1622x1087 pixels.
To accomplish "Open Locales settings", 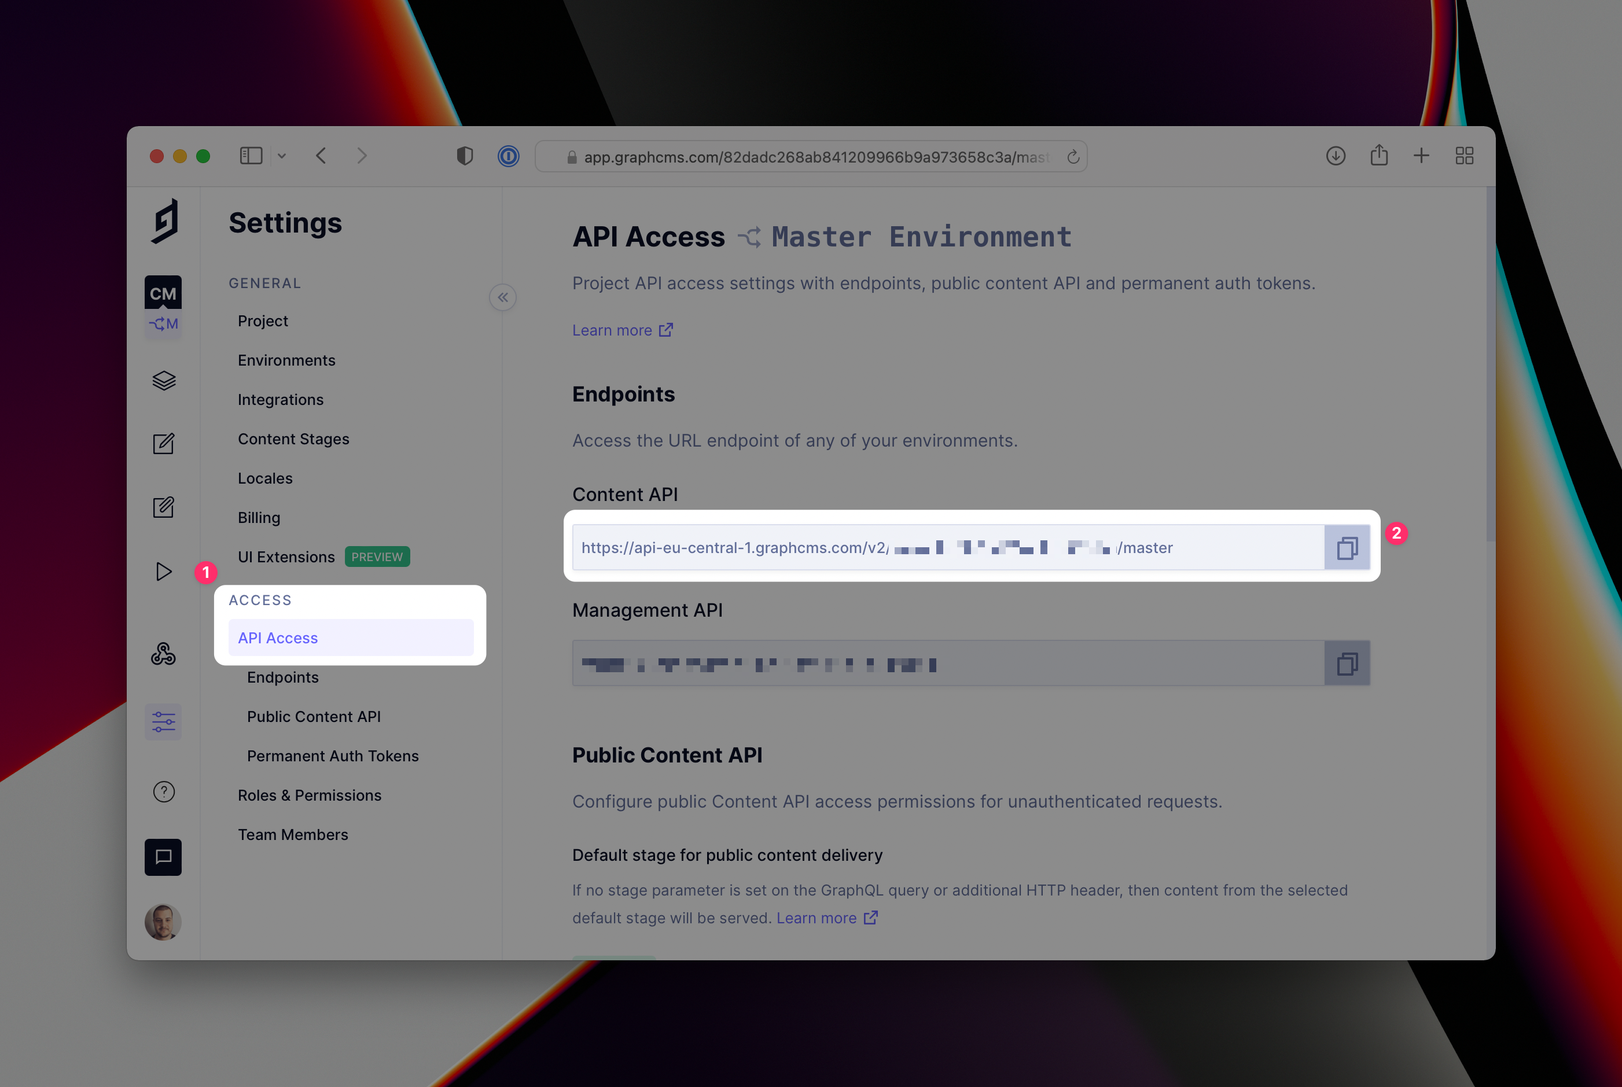I will [265, 478].
